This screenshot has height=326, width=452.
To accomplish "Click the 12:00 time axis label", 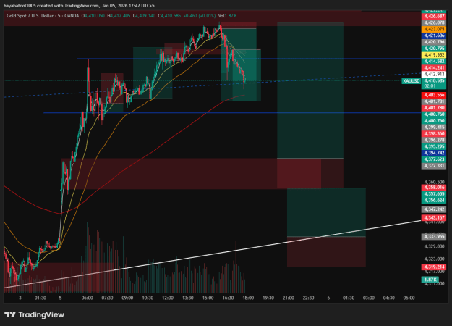I will click(x=168, y=298).
